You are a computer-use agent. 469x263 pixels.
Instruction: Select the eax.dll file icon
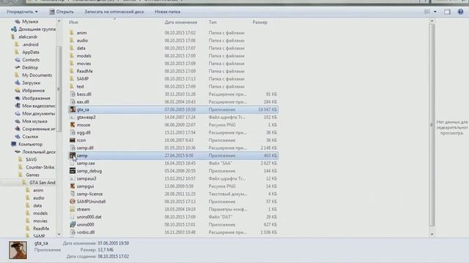point(72,102)
